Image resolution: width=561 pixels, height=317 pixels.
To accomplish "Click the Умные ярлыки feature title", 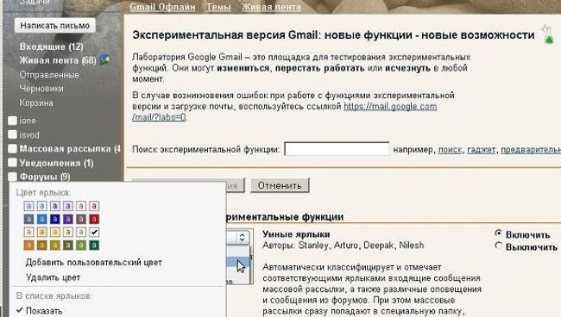I will (x=296, y=234).
